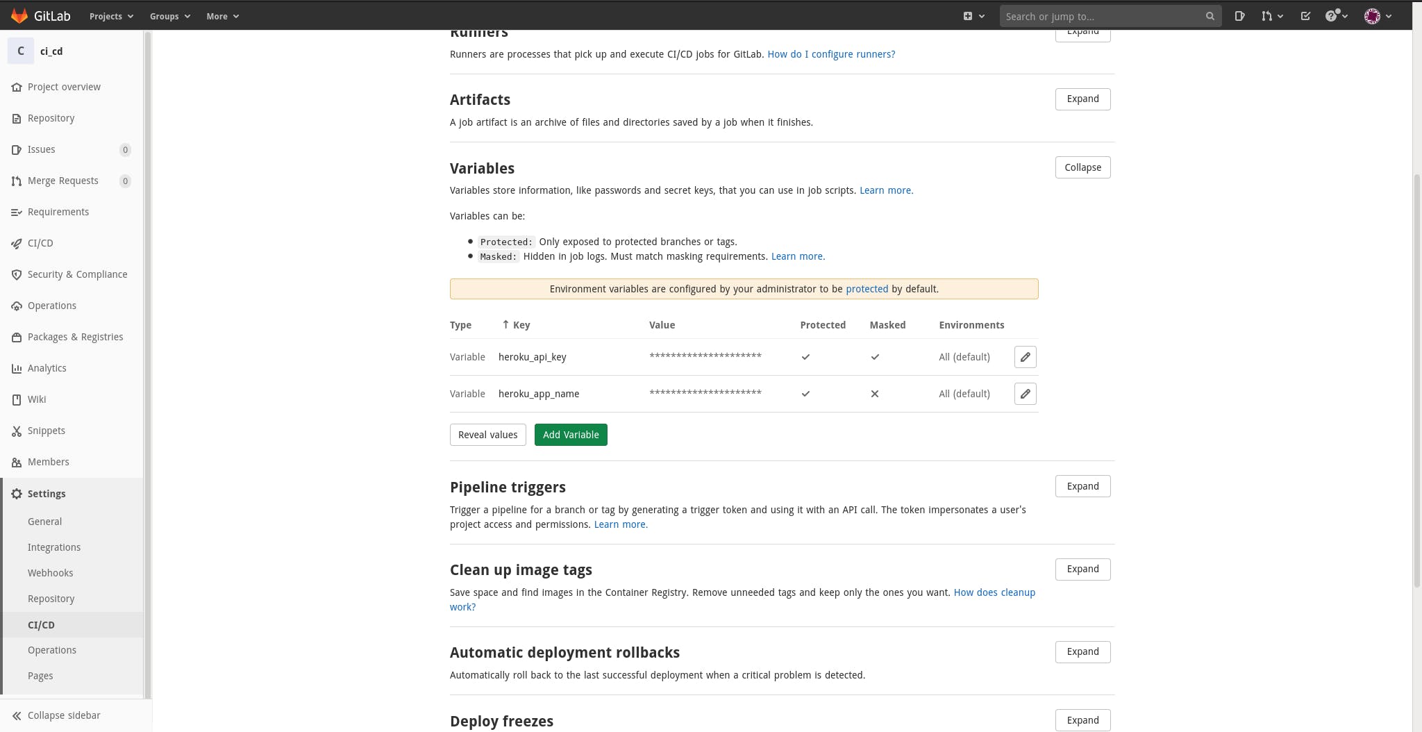1422x732 pixels.
Task: Click the Reveal values button
Action: [x=487, y=435]
